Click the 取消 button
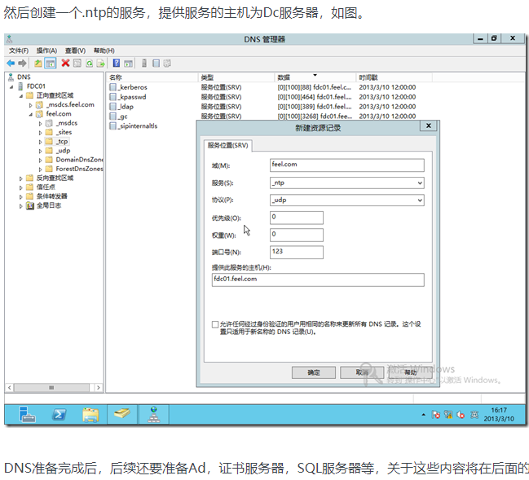The height and width of the screenshot is (480, 529). [x=362, y=372]
